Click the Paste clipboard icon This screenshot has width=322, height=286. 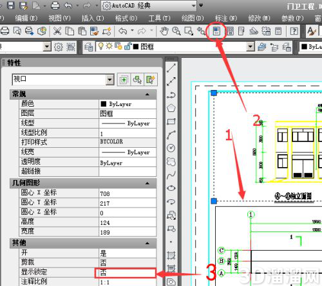coord(82,31)
